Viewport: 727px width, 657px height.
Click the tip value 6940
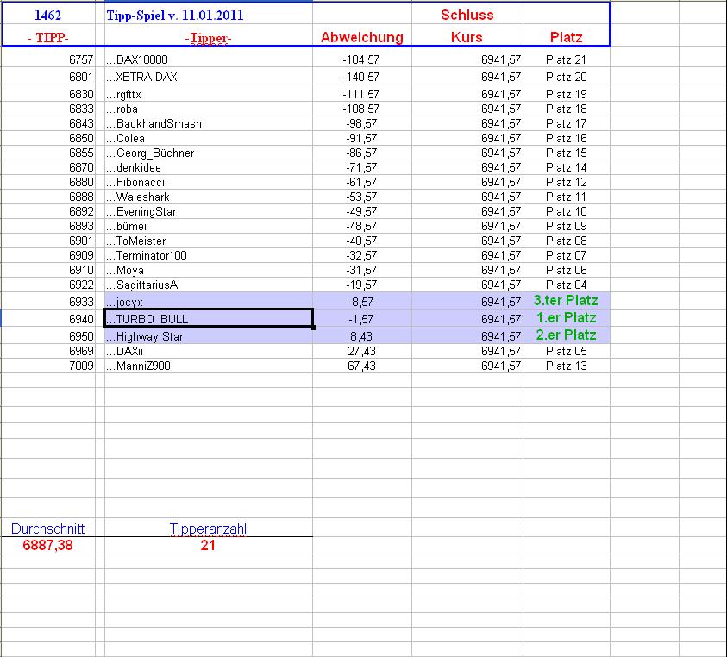[81, 318]
